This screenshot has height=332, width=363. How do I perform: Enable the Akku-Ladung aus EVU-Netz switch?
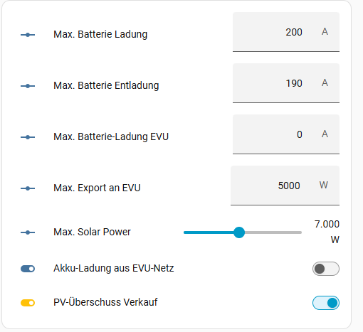point(326,269)
